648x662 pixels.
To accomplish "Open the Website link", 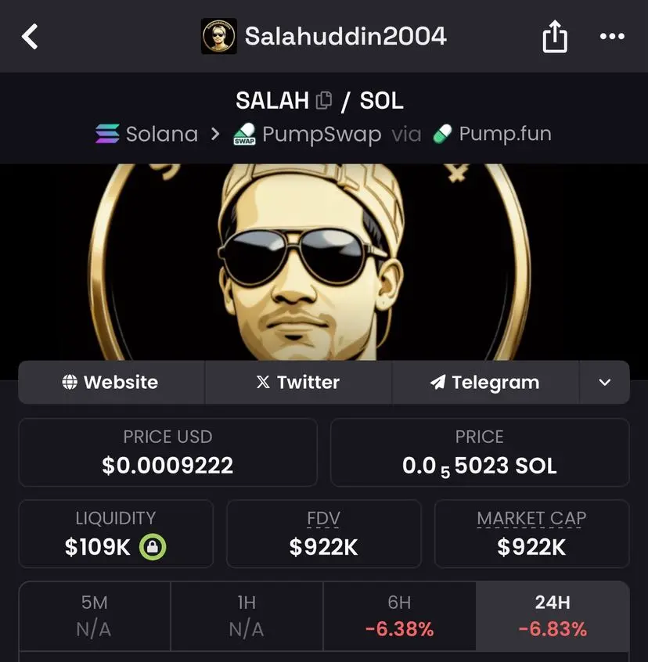I will coord(111,383).
